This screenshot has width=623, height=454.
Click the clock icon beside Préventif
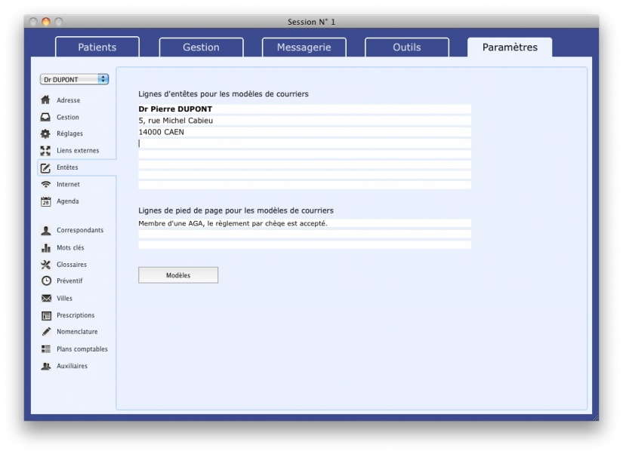coord(47,281)
